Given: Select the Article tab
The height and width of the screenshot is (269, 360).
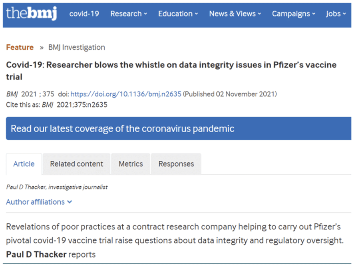Looking at the screenshot, I should (x=24, y=164).
